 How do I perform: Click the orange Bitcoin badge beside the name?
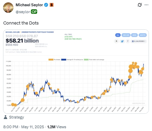click(x=52, y=5)
